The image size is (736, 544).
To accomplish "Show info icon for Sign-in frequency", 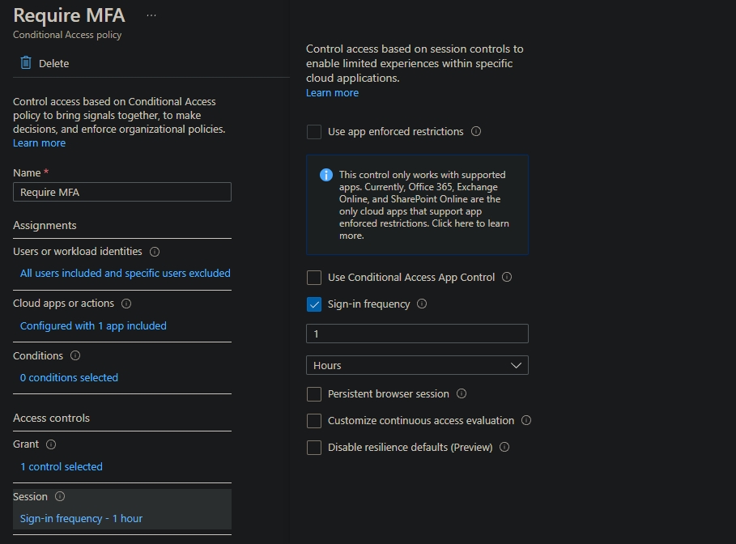I will [x=422, y=304].
